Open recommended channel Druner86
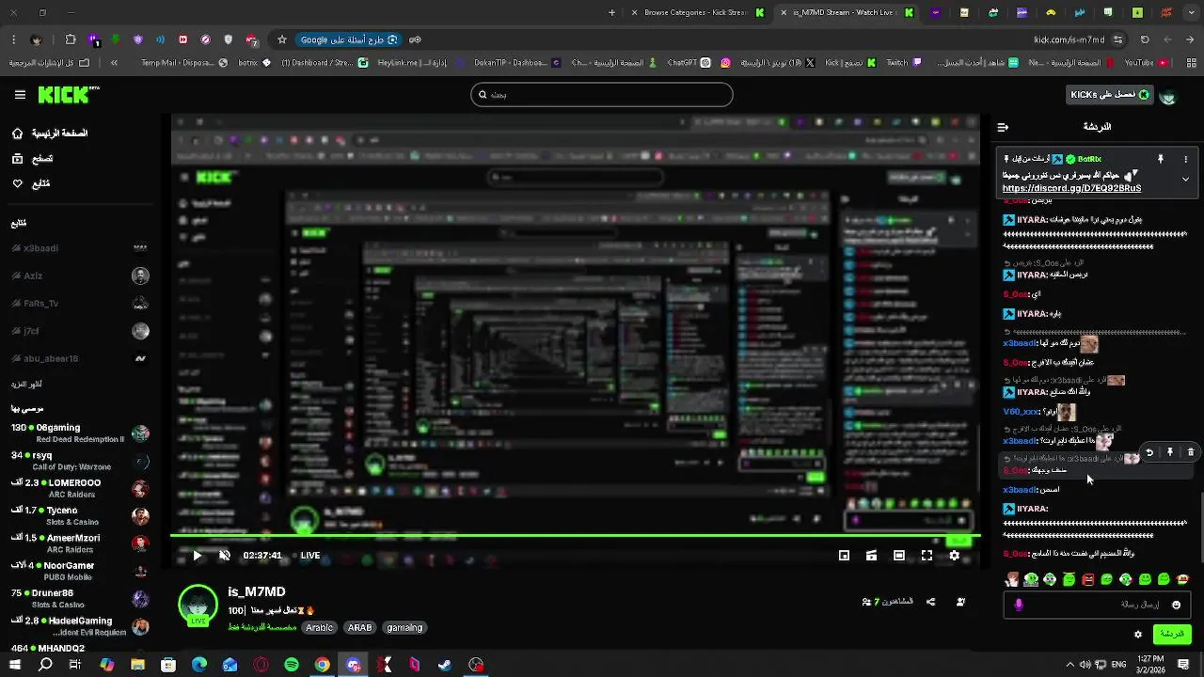The height and width of the screenshot is (677, 1204). click(80, 598)
